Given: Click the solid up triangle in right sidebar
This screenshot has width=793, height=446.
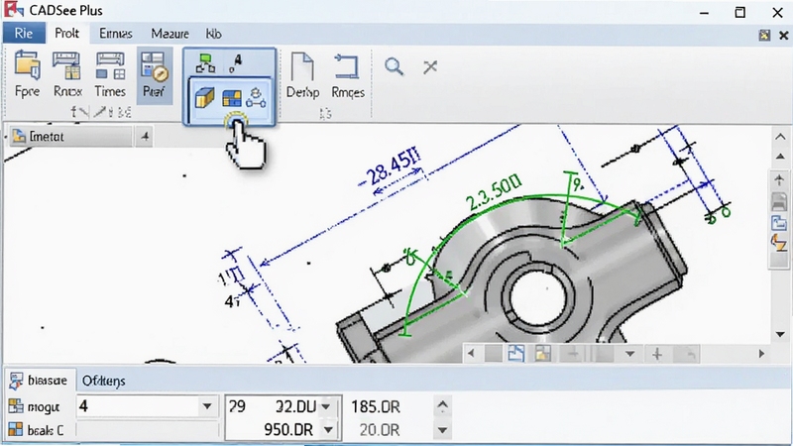Looking at the screenshot, I should point(780,157).
